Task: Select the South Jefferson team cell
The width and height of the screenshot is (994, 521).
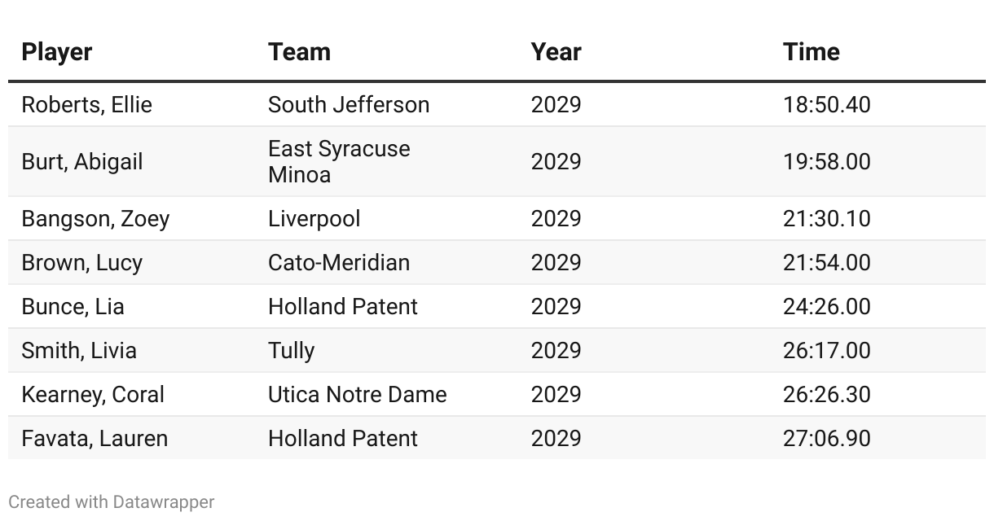Action: pos(349,105)
